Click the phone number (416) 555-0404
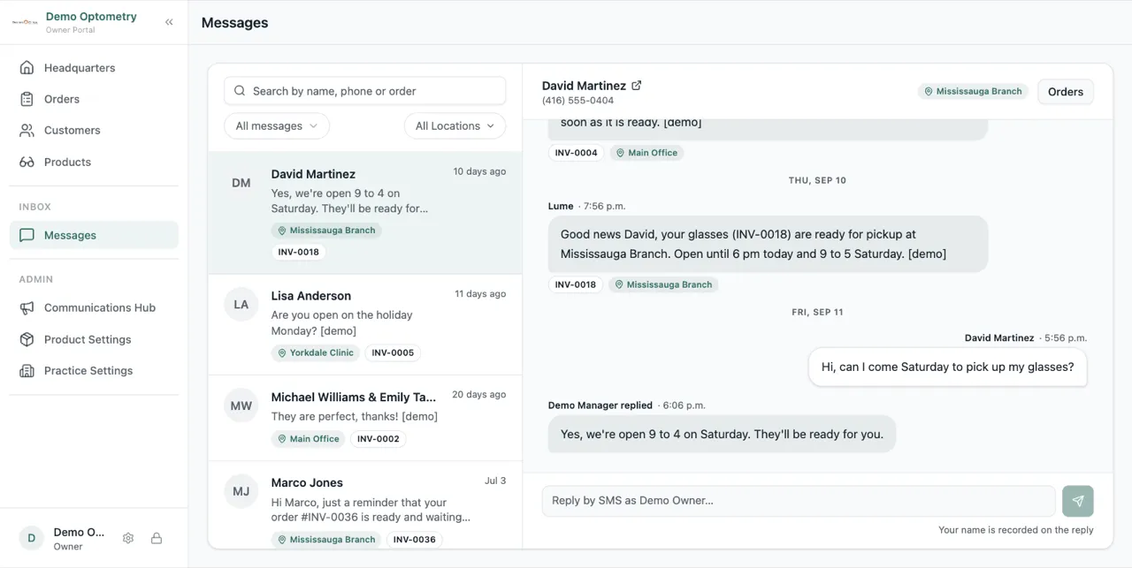1132x568 pixels. pos(577,101)
